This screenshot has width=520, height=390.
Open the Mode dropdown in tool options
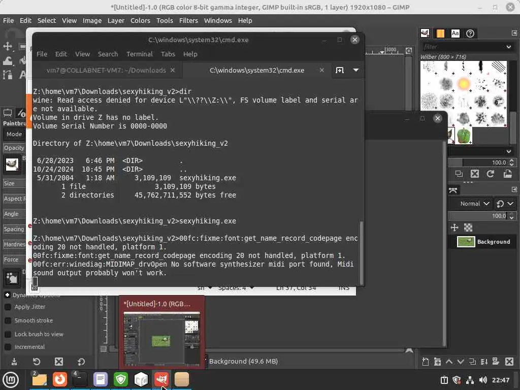tap(14, 134)
